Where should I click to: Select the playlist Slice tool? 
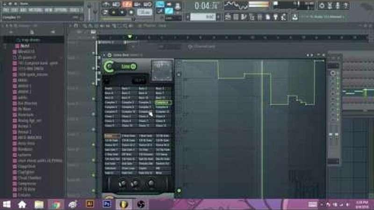tap(114, 26)
